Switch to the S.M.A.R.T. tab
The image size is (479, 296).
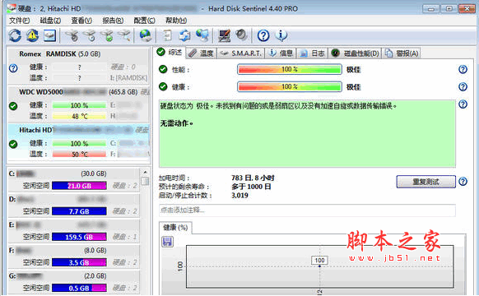(240, 53)
